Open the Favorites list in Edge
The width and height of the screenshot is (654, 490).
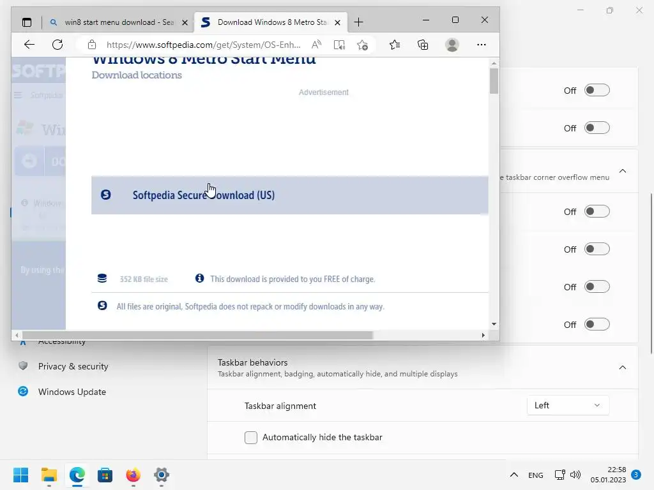395,45
